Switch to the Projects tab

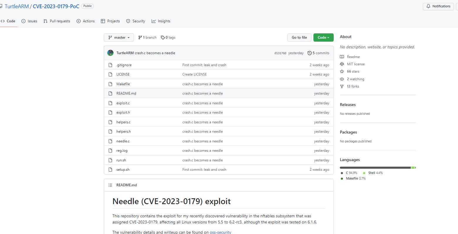point(110,21)
